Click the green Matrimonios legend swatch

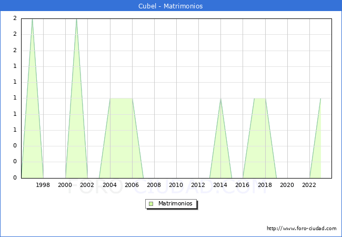(151, 203)
